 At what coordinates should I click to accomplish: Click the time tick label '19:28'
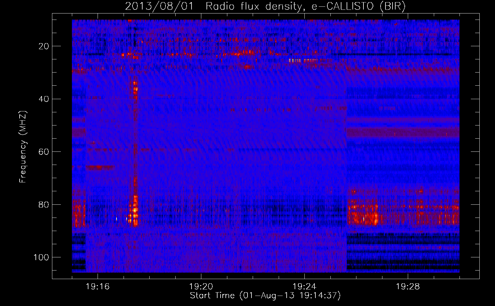[x=408, y=287]
